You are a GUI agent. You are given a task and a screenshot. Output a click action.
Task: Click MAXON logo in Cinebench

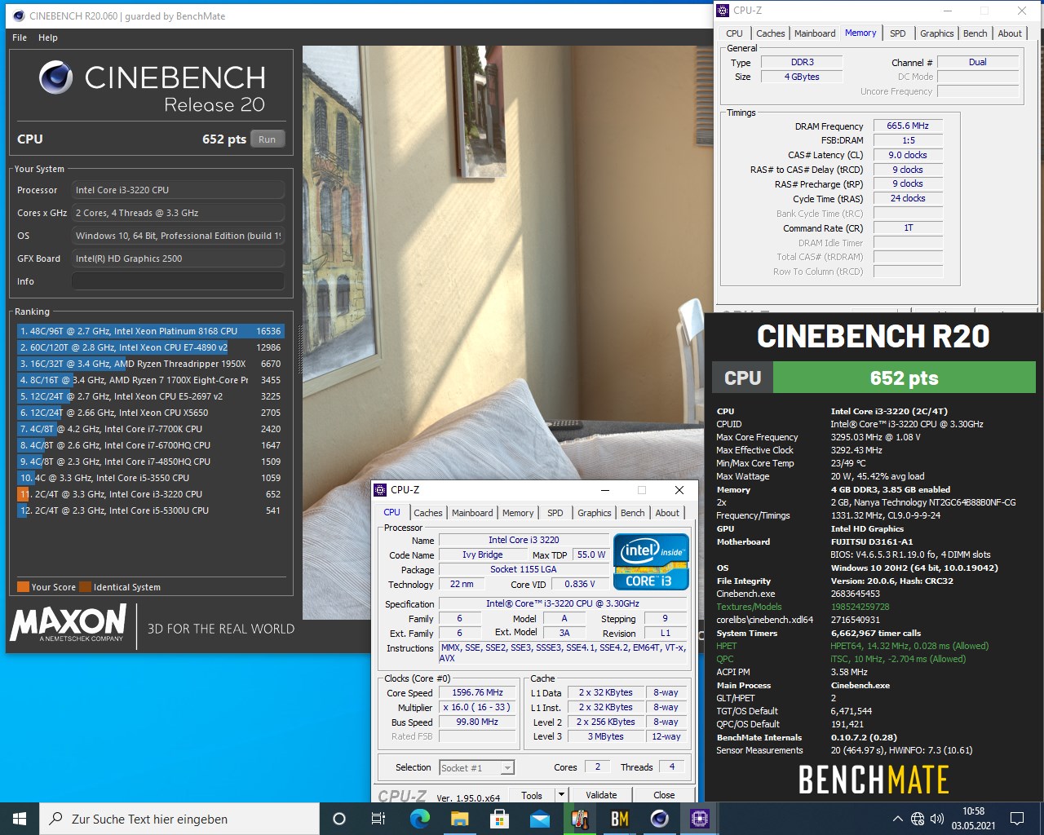[x=69, y=623]
